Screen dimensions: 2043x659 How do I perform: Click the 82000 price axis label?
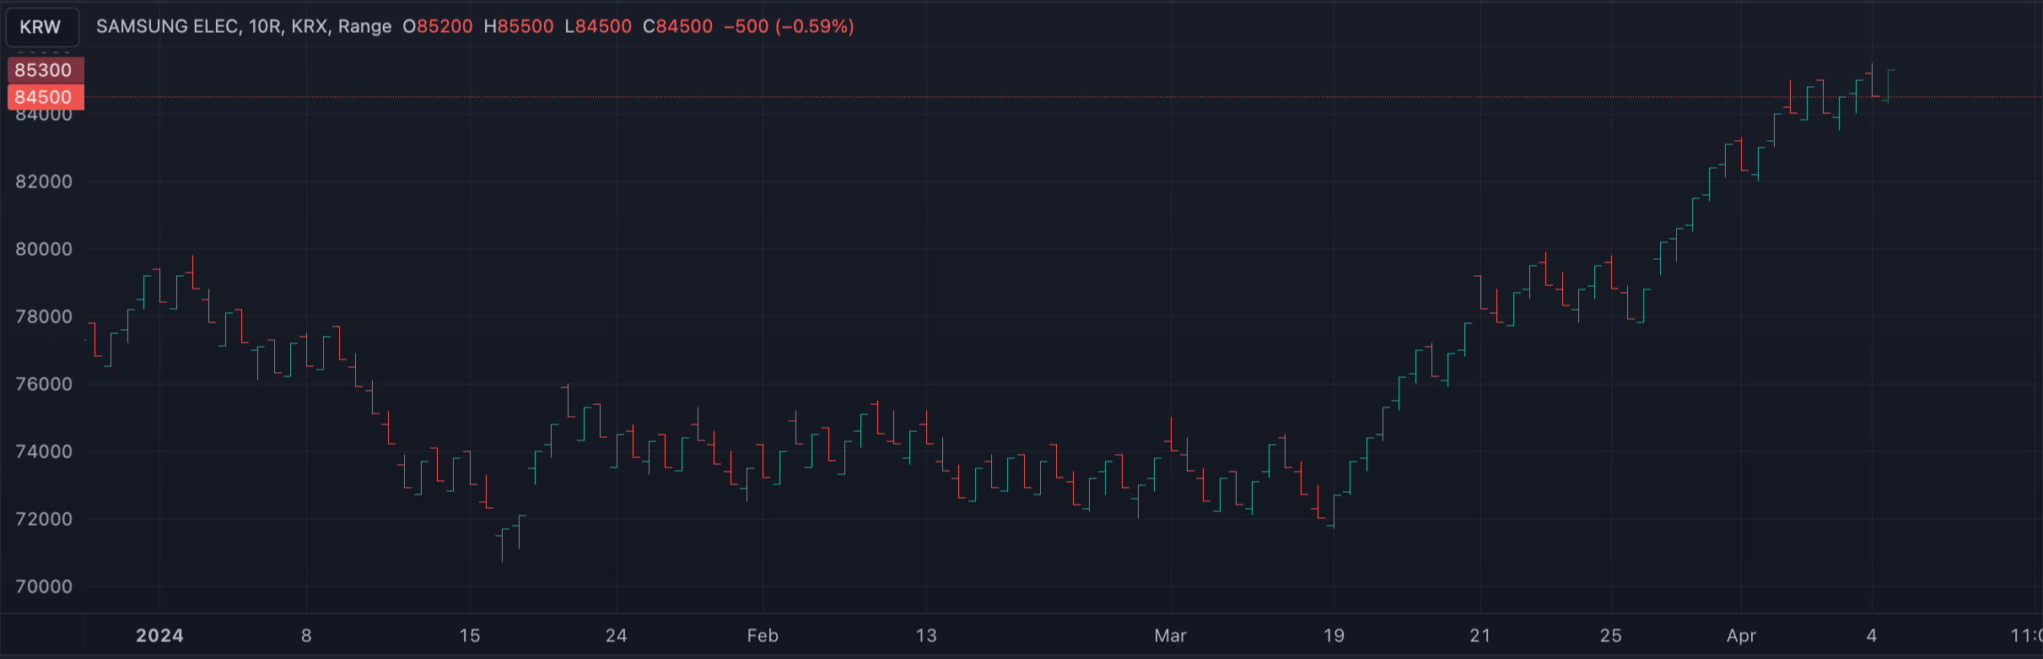44,181
